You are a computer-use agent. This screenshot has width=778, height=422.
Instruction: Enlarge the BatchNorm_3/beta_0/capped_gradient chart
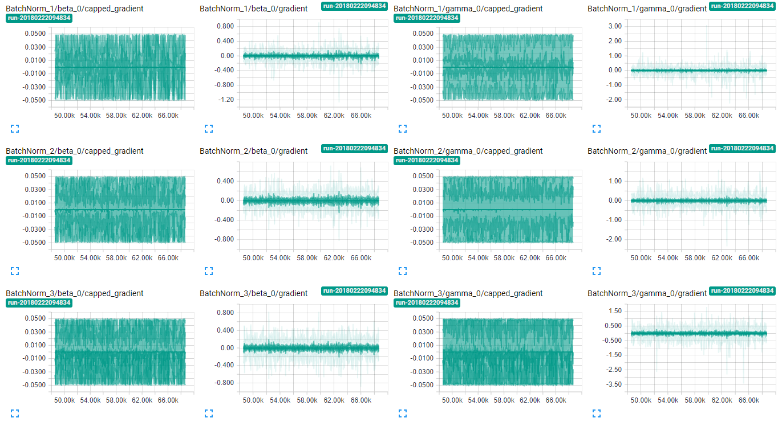click(15, 413)
